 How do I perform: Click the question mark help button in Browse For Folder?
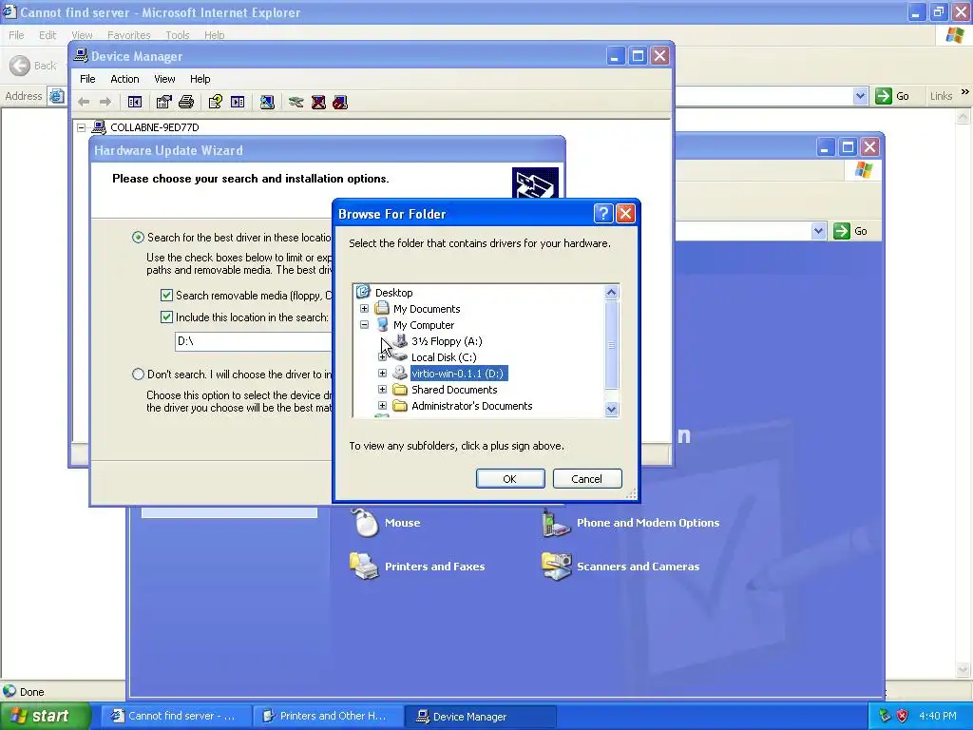[603, 214]
